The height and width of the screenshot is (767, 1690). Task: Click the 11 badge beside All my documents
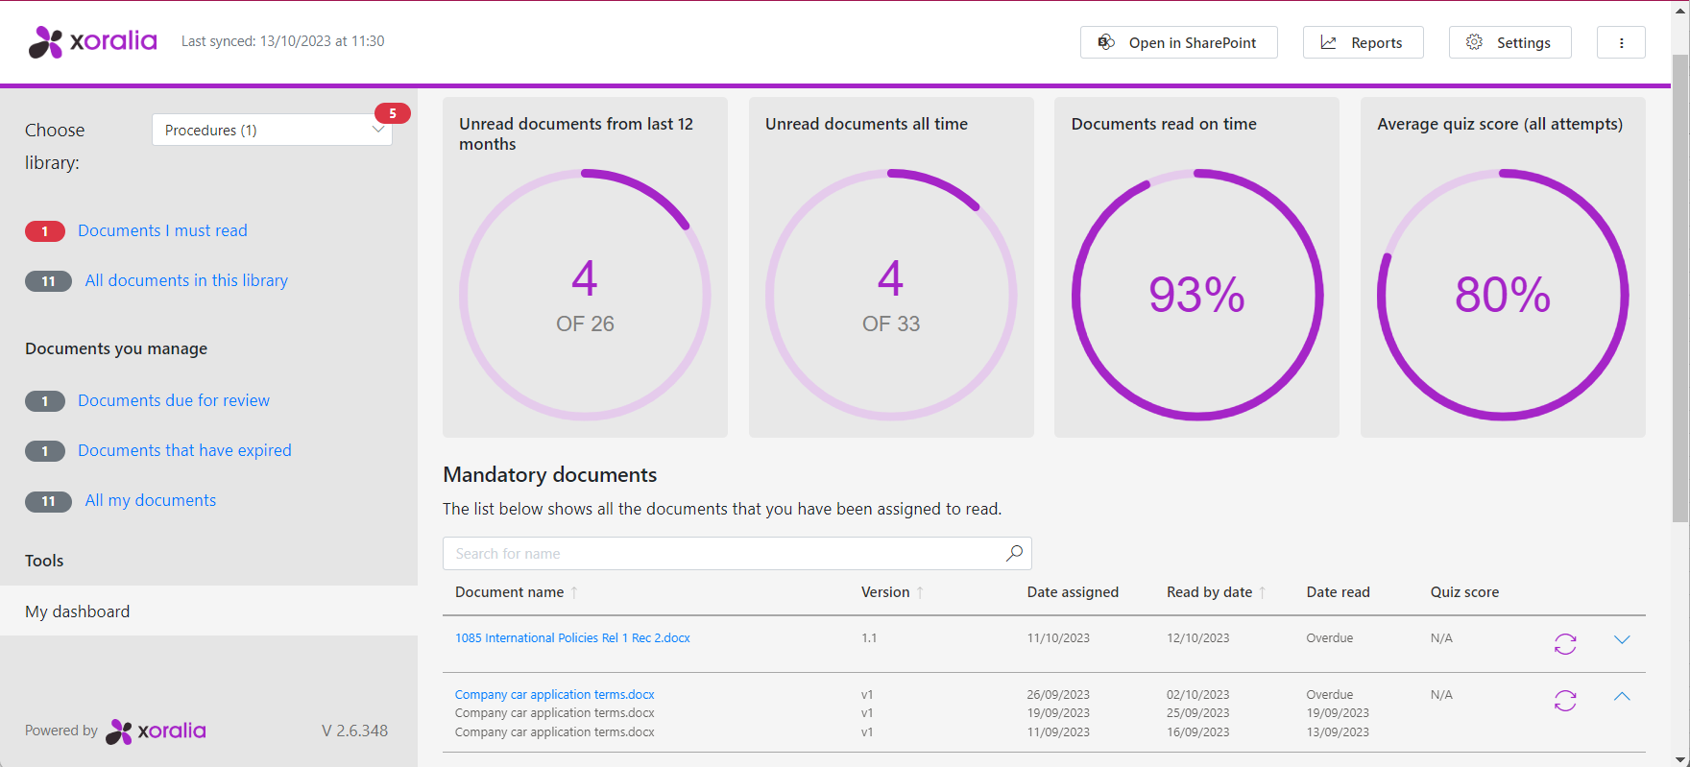[x=48, y=501]
